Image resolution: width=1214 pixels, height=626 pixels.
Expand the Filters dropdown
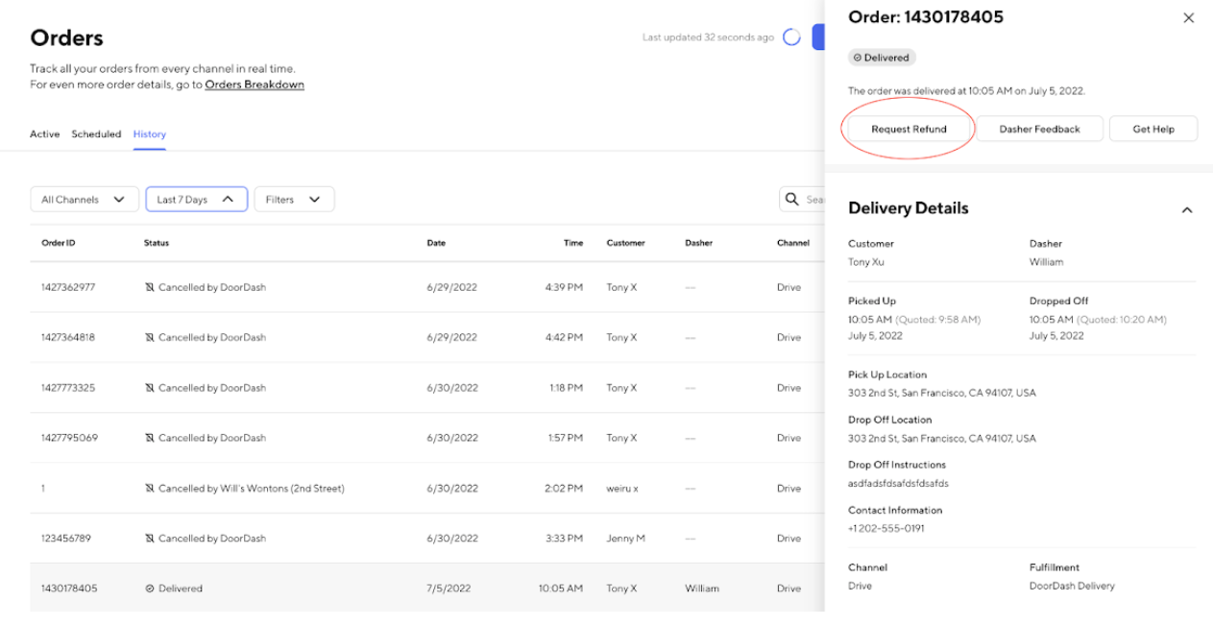click(x=294, y=200)
